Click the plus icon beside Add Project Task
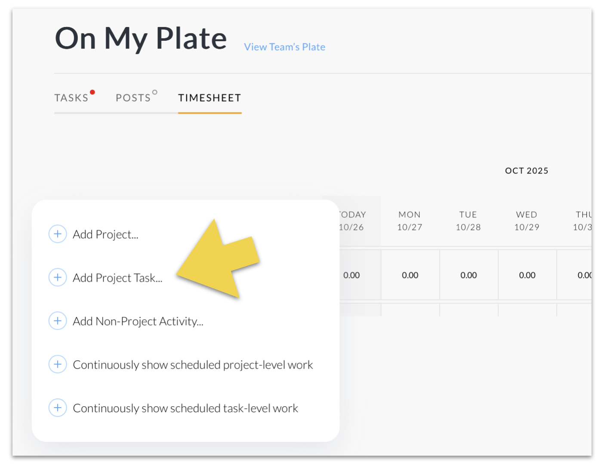The width and height of the screenshot is (604, 466). (58, 277)
